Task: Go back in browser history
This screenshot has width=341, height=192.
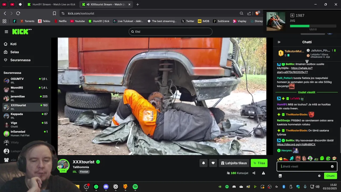Action: pyautogui.click(x=5, y=13)
